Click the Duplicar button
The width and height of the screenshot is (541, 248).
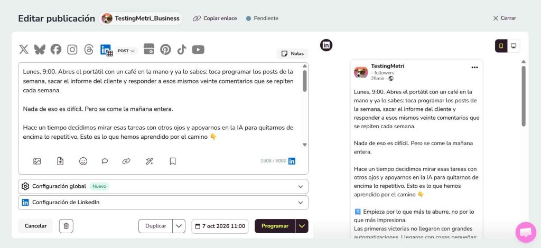point(156,226)
